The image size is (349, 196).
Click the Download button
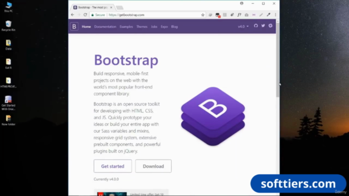[153, 166]
